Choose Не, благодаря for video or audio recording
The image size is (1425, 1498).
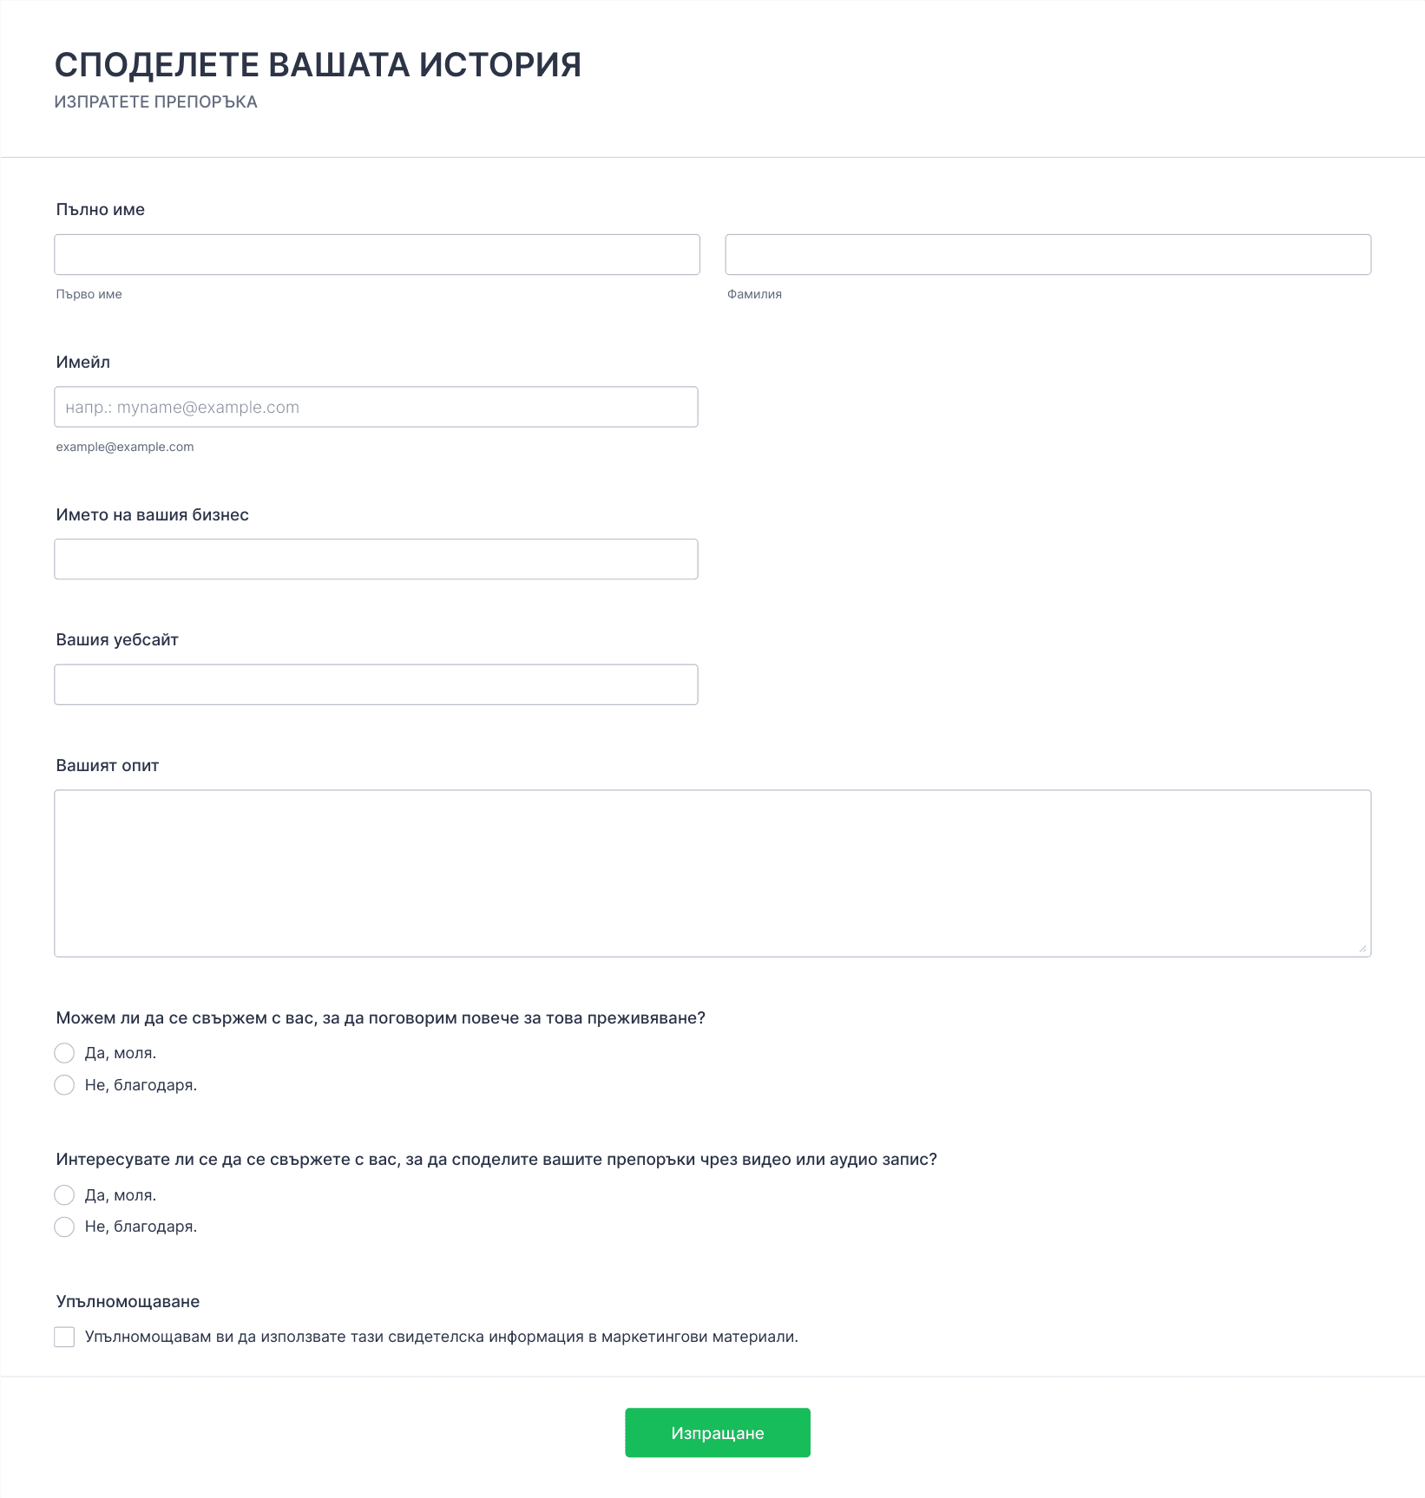64,1227
